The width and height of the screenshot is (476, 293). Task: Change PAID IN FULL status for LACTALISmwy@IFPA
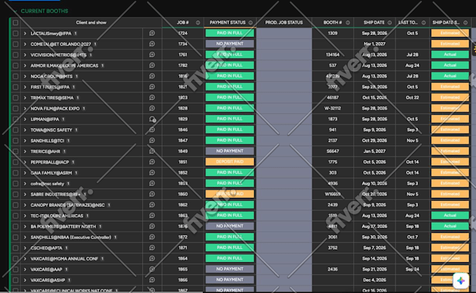[x=230, y=33]
